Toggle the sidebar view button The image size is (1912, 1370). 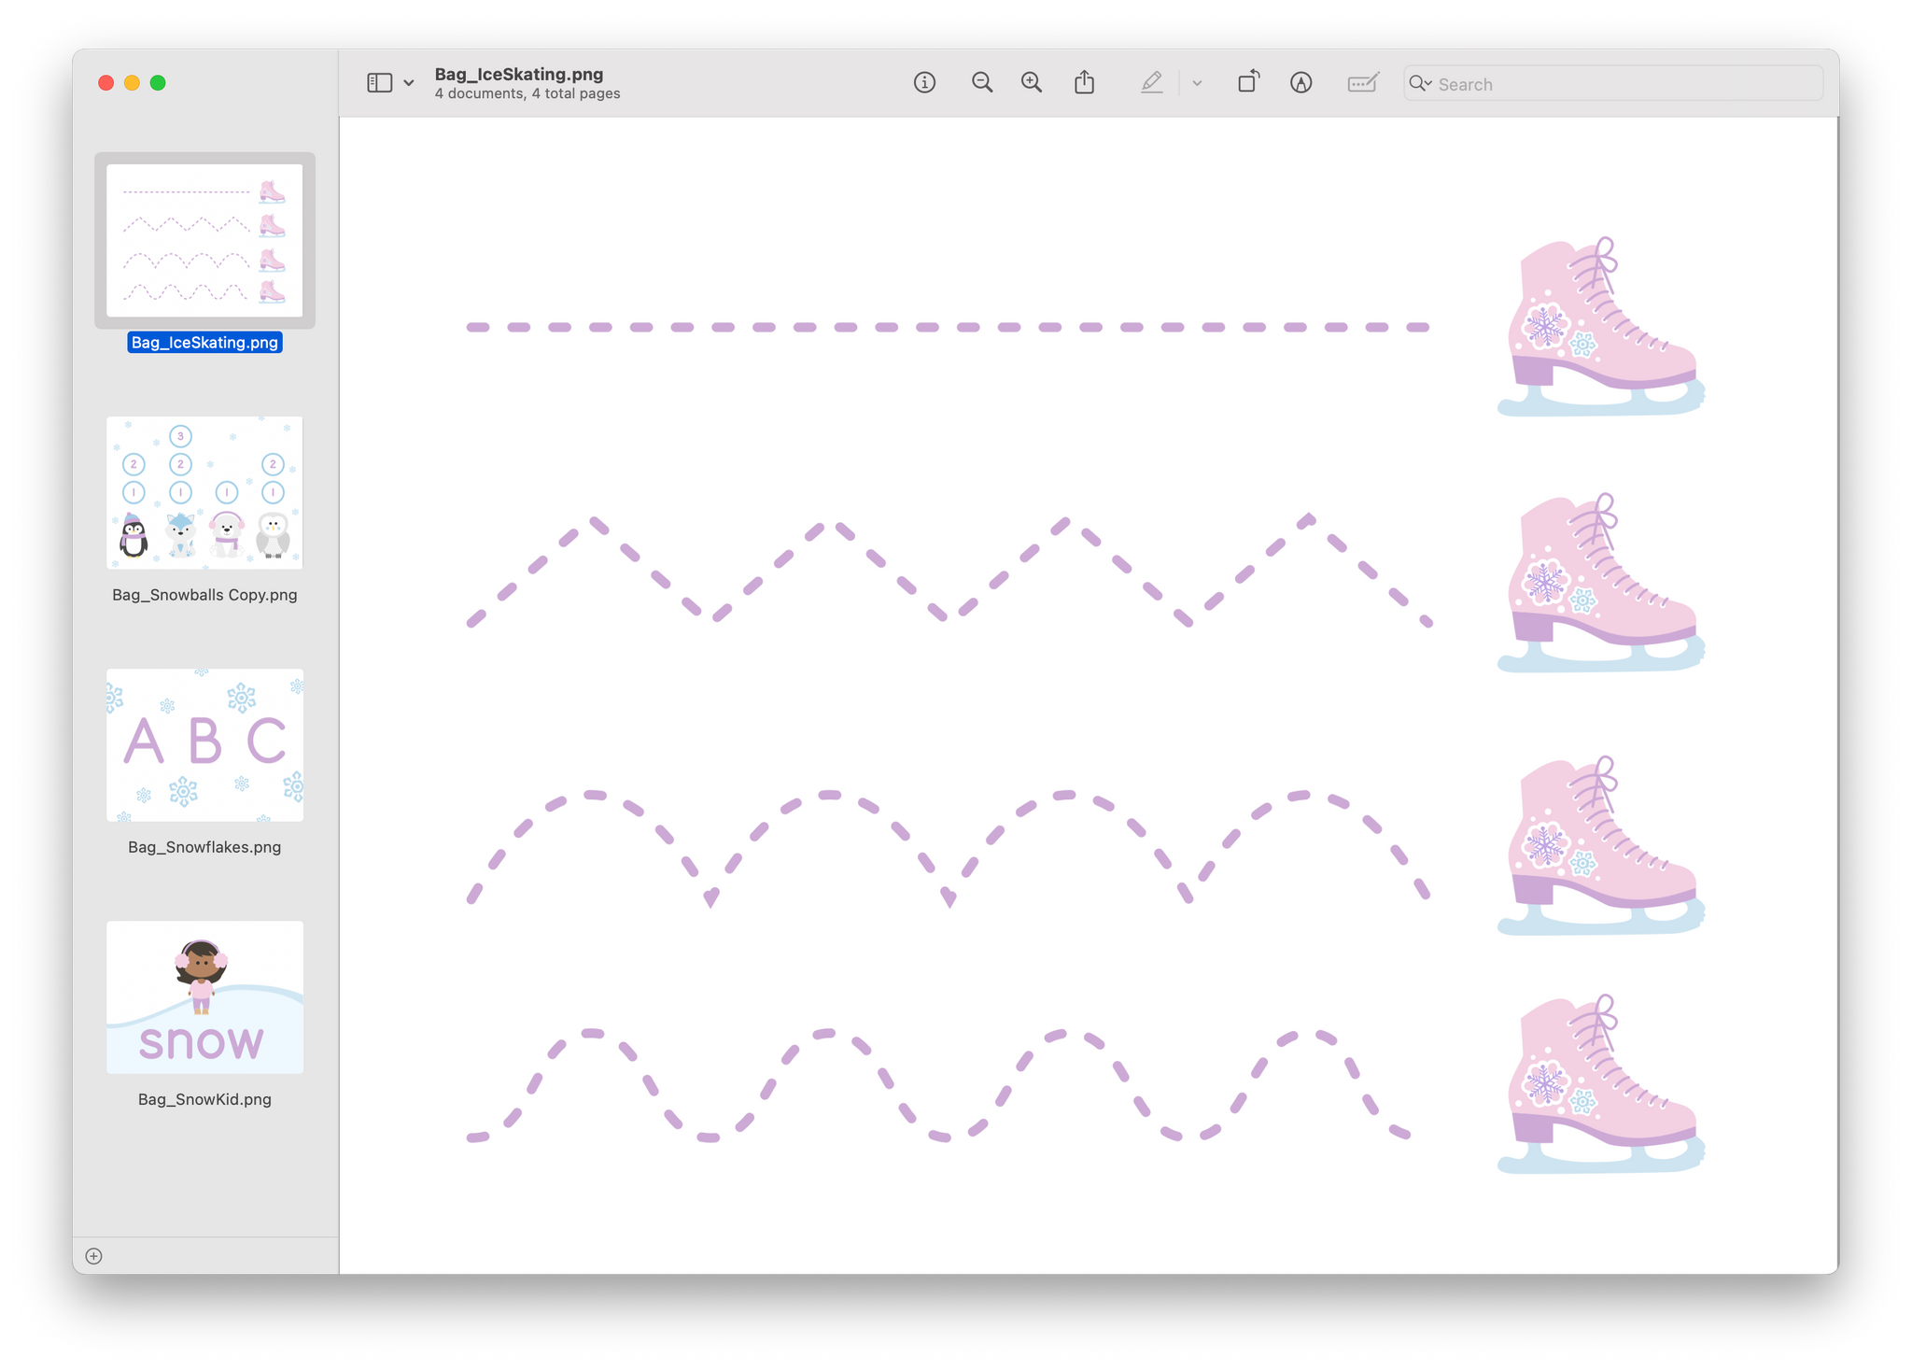(379, 83)
